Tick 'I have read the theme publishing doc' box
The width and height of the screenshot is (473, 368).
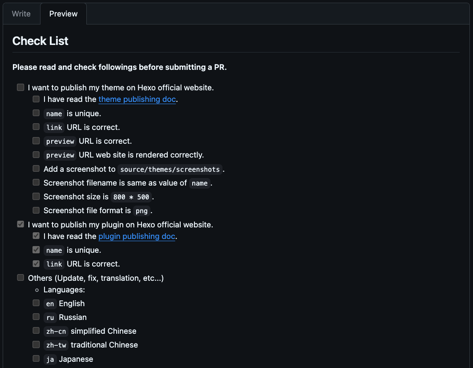coord(36,99)
